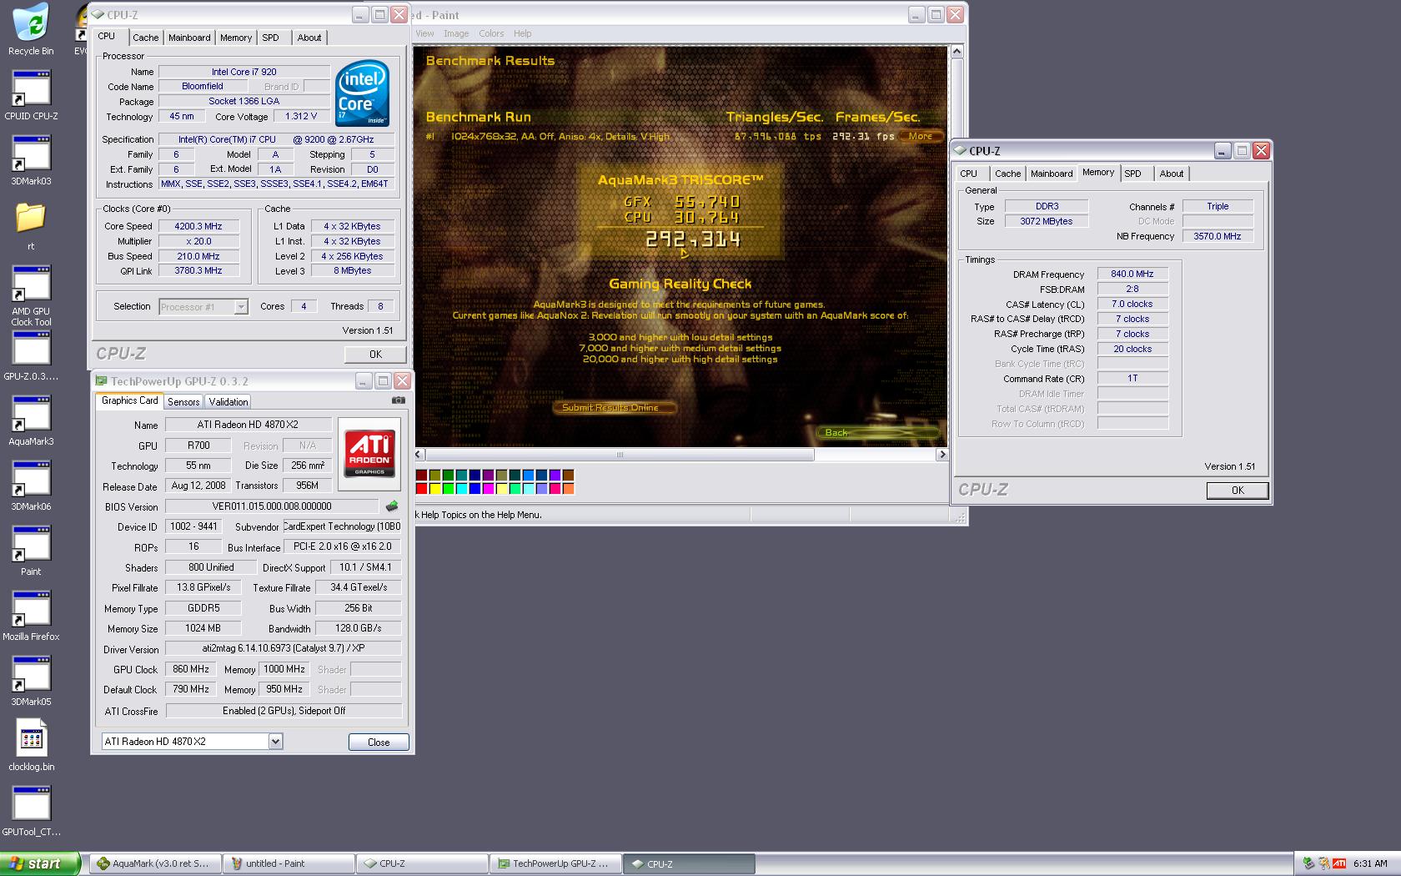Switch to Sensors tab in GPU-Z

click(183, 401)
